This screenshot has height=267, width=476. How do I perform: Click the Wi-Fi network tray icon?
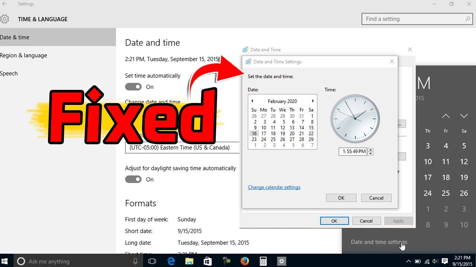click(x=427, y=261)
